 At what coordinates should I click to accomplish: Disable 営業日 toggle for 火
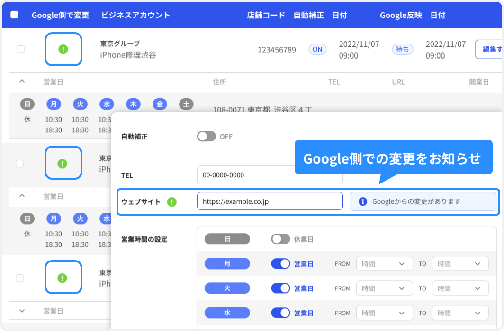[281, 288]
